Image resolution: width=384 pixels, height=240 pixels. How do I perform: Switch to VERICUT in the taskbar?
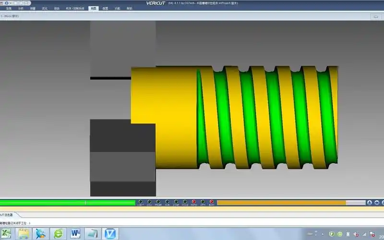[x=110, y=233]
